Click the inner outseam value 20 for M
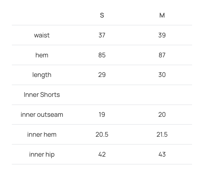Image resolution: width=198 pixels, height=170 pixels. [x=162, y=114]
